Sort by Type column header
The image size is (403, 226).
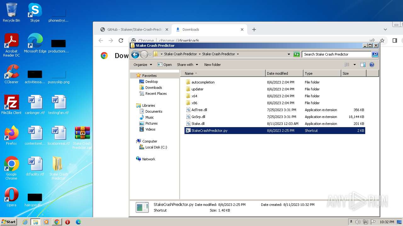(322, 73)
